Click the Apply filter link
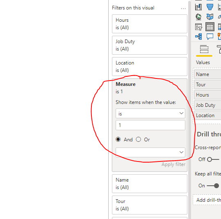 coord(173,164)
